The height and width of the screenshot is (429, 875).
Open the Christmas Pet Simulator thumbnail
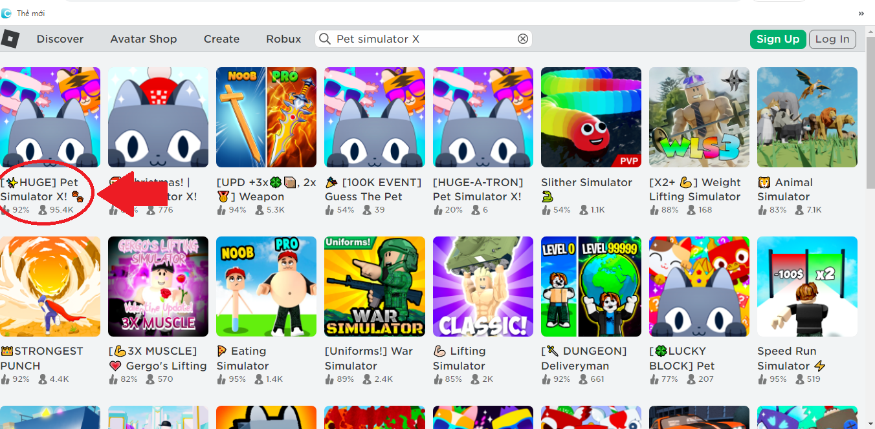tap(159, 118)
